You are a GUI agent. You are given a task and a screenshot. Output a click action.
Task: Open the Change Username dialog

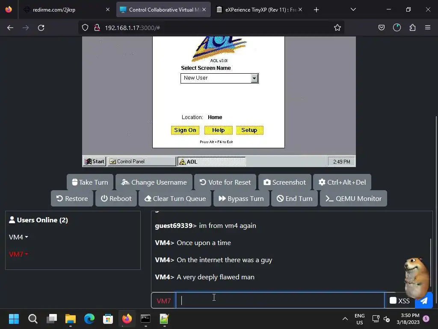pos(154,182)
